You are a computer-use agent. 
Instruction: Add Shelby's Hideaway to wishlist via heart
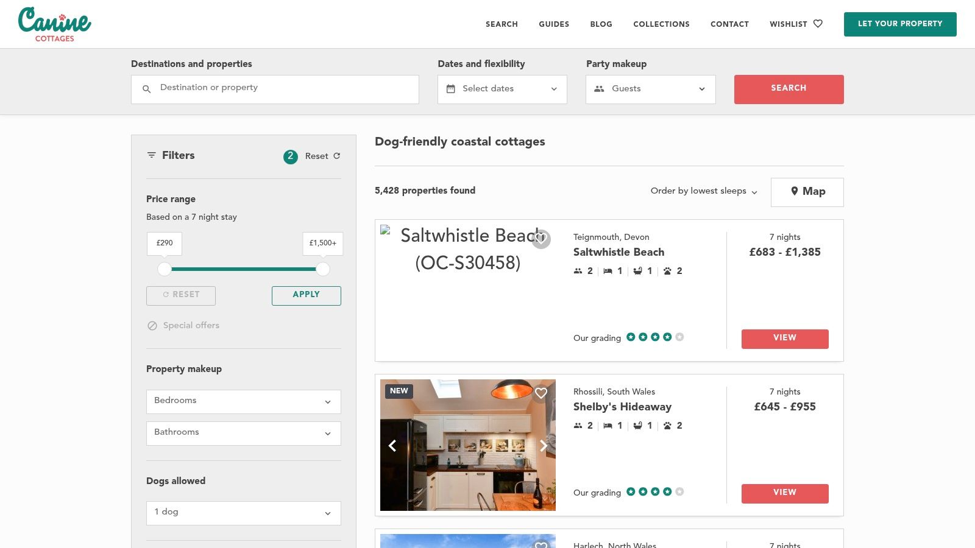pyautogui.click(x=541, y=393)
